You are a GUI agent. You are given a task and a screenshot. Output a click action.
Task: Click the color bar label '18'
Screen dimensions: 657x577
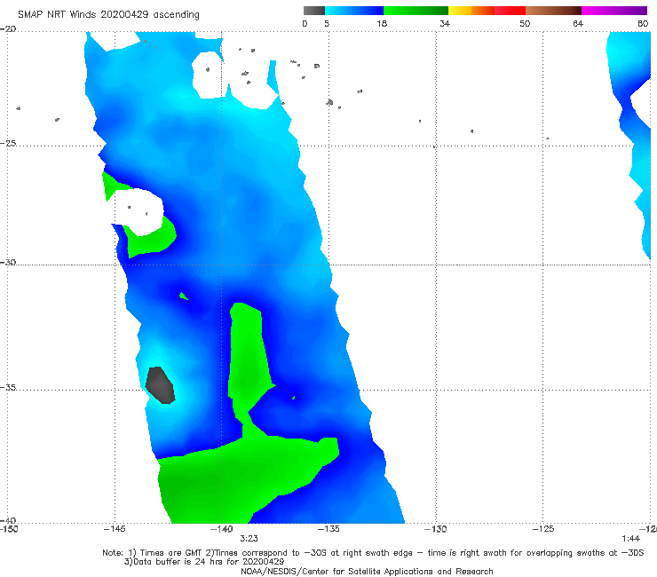pyautogui.click(x=382, y=24)
